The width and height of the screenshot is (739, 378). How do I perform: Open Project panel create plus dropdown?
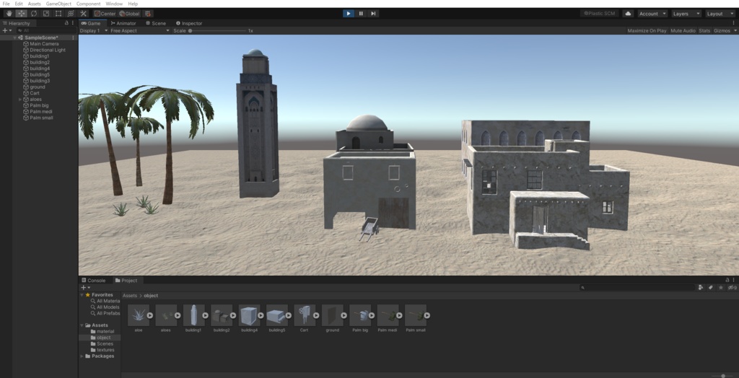coord(85,288)
